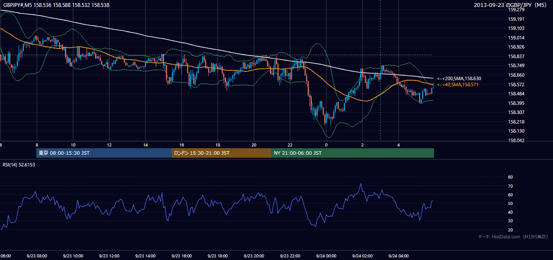This screenshot has width=553, height=260.
Task: Click price level 159.279 on the axis
Action: point(516,10)
